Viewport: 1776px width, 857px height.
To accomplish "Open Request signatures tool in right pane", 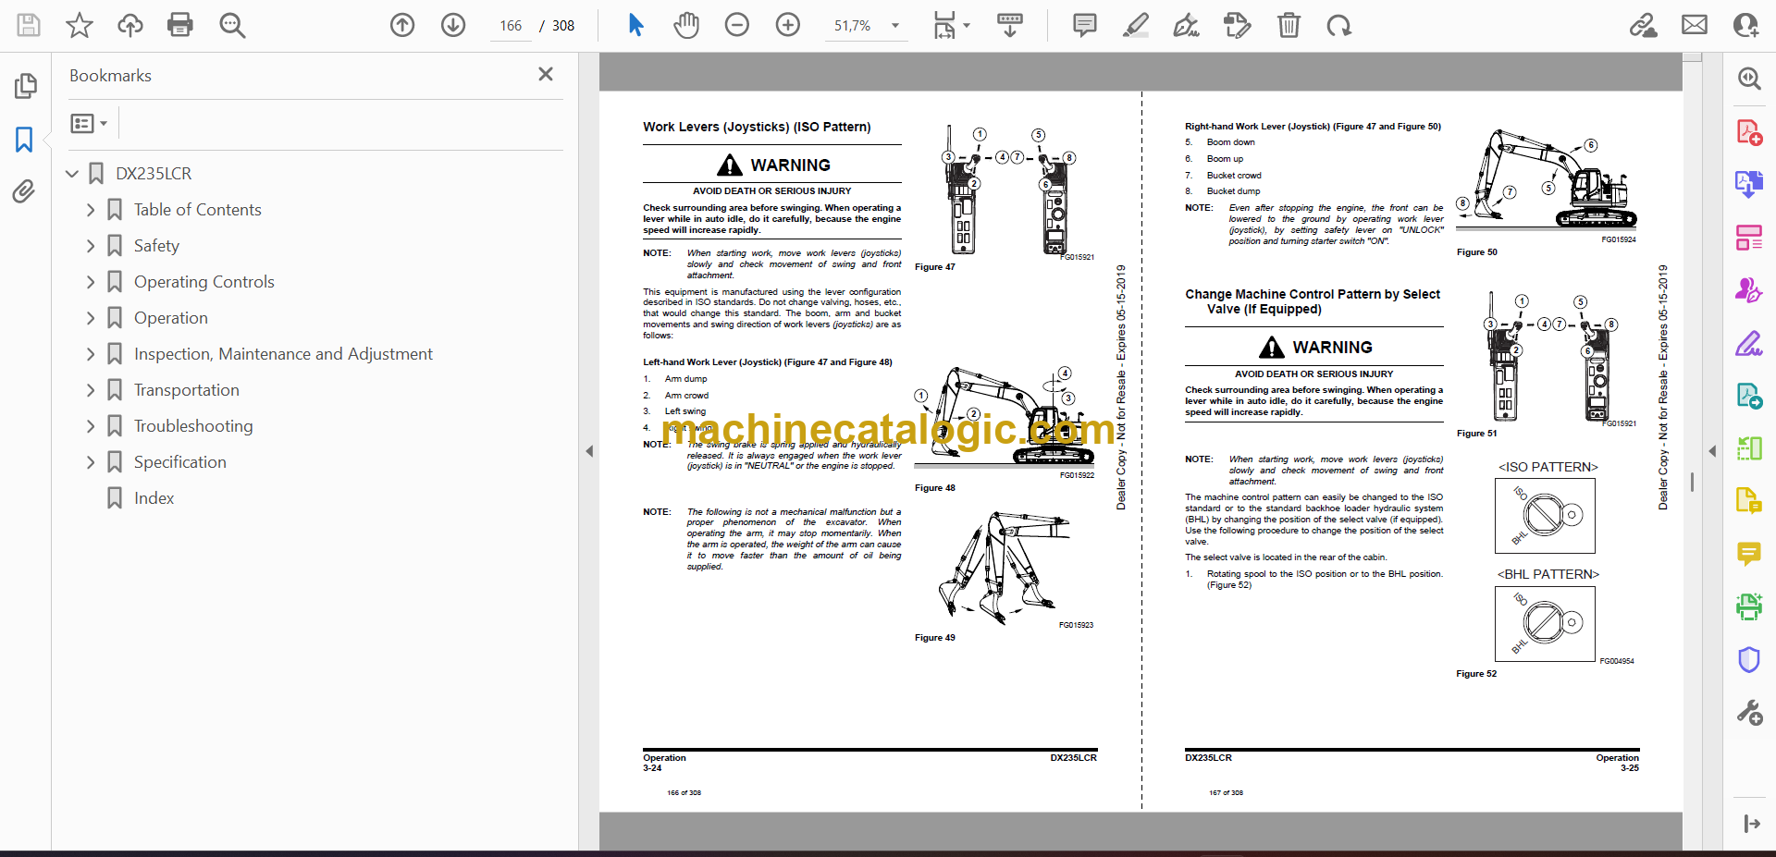I will tap(1748, 290).
